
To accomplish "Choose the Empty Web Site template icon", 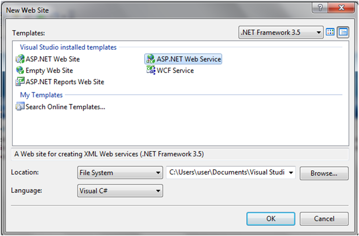I will click(x=20, y=70).
